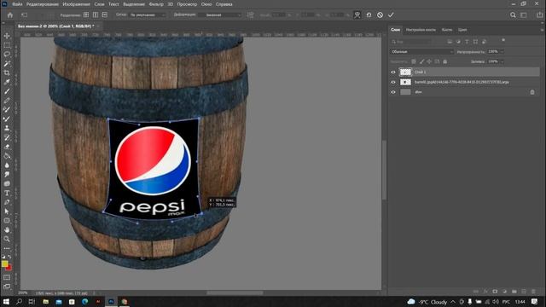Open the Изображение menu

pyautogui.click(x=76, y=4)
